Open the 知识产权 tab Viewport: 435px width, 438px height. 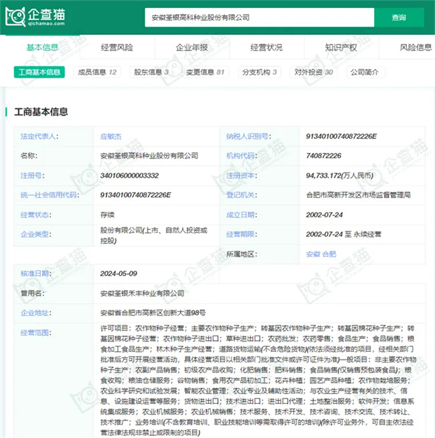point(341,47)
